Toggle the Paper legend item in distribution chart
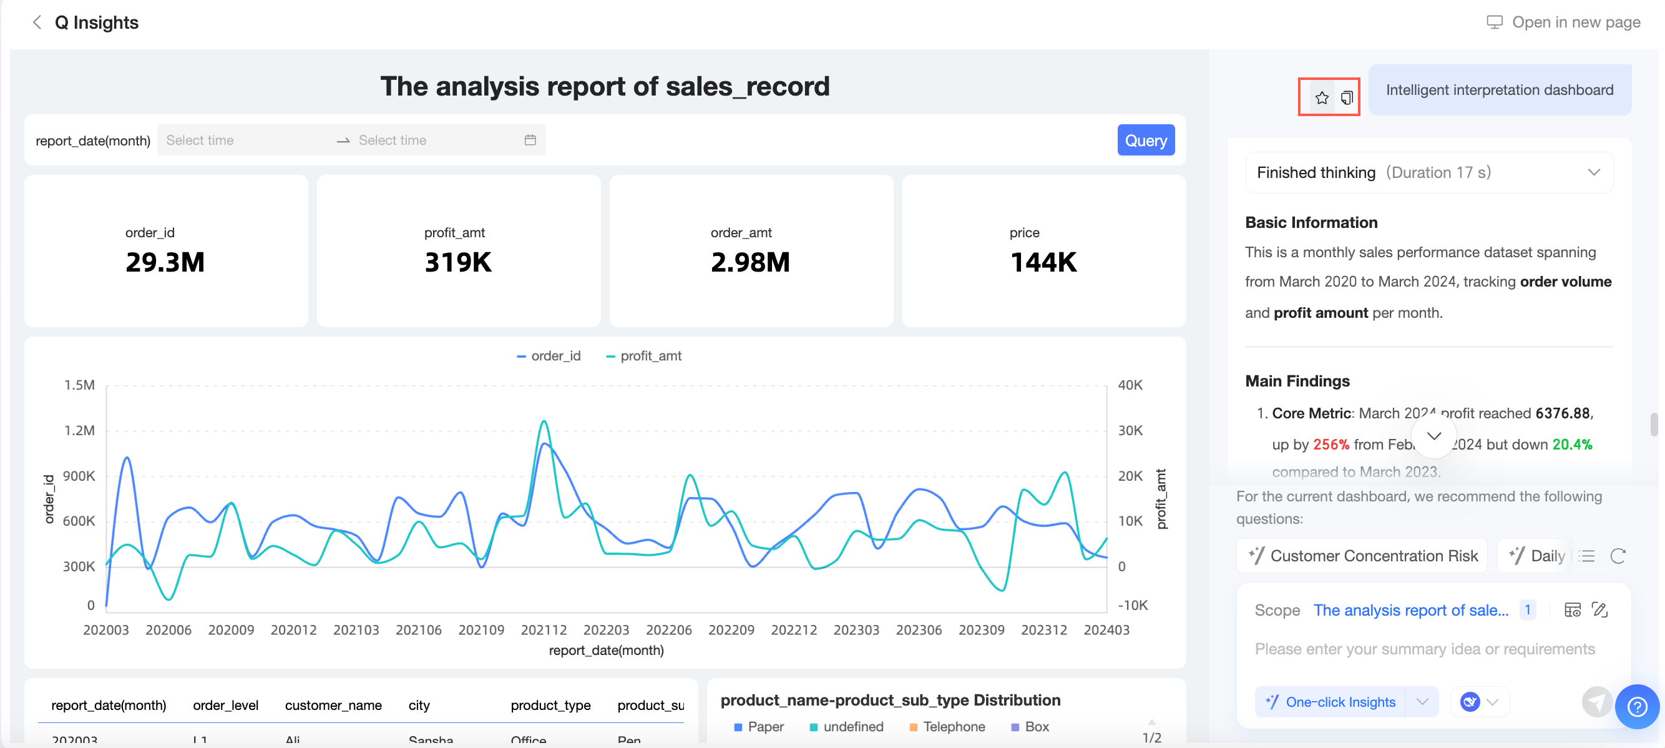The height and width of the screenshot is (748, 1665). [x=759, y=727]
